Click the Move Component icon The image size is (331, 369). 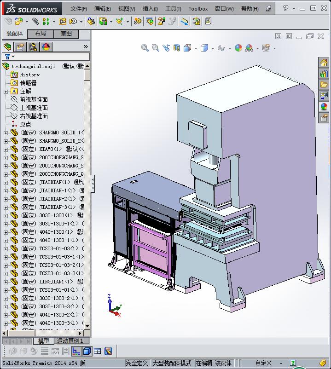[x=73, y=22]
